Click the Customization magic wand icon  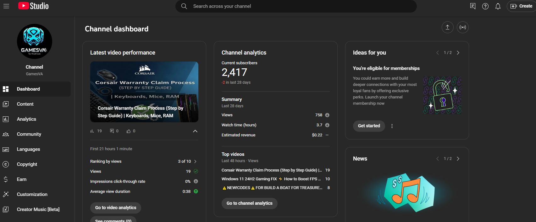6,194
